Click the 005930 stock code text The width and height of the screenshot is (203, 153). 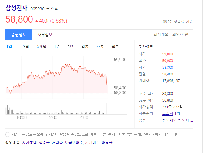(37, 9)
